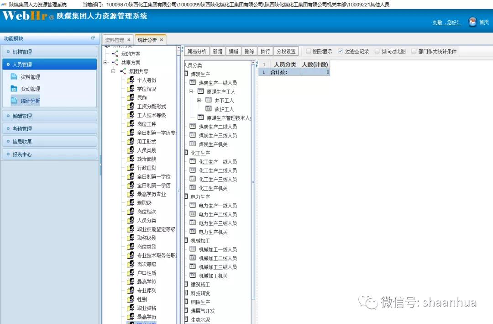Open 资料管理 via its sidebar document icon

(x=14, y=77)
